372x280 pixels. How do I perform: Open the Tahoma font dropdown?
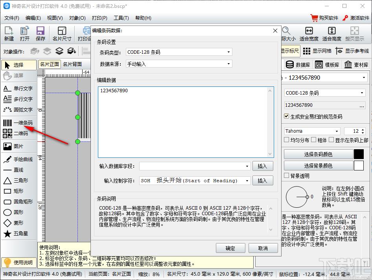[312, 131]
